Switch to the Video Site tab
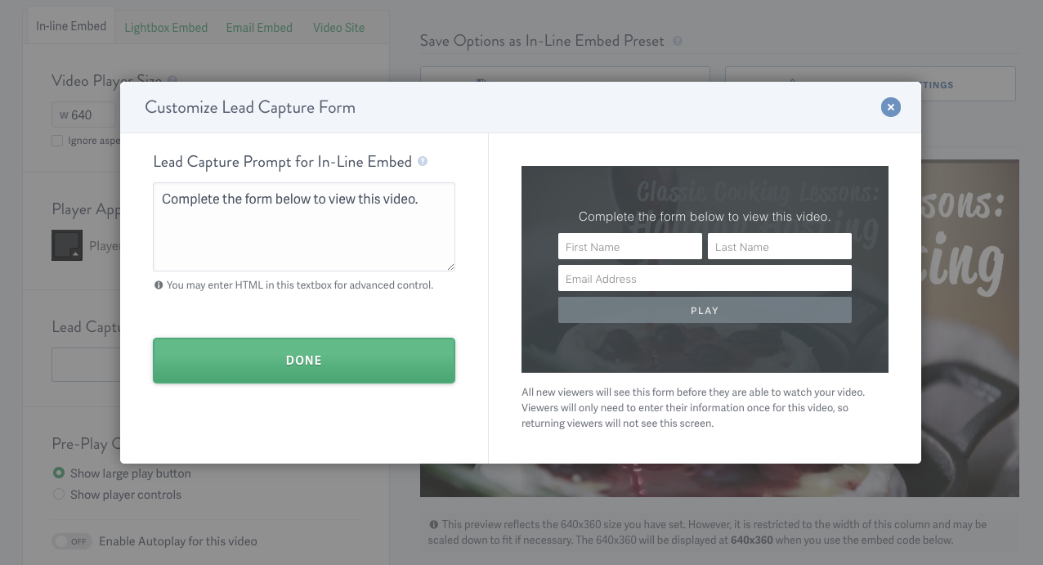This screenshot has height=565, width=1043. click(x=338, y=27)
